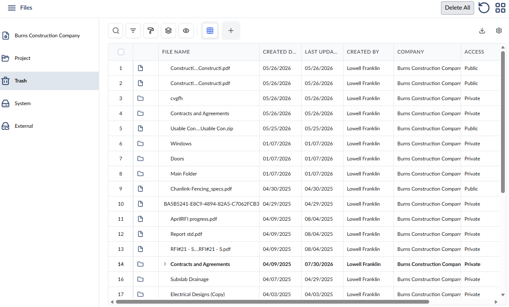
Task: Tick the select-all checkbox in table header
Action: pyautogui.click(x=121, y=52)
